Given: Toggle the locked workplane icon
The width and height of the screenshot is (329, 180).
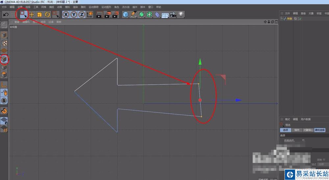Looking at the screenshot, I should (x=4, y=121).
